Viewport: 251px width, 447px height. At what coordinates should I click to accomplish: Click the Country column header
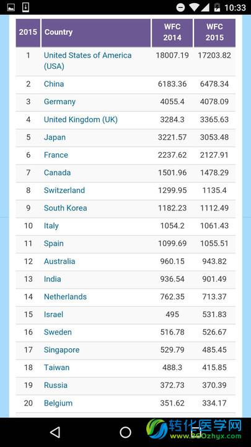click(x=96, y=32)
